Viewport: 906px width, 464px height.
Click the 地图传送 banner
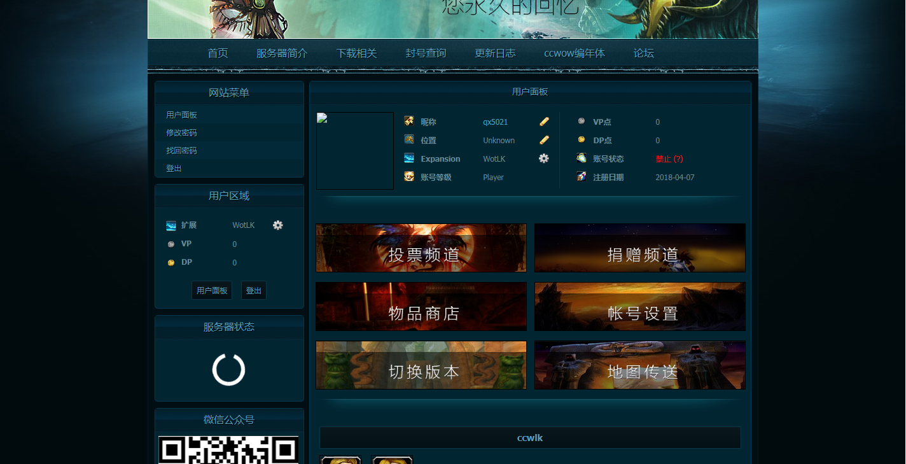click(639, 365)
